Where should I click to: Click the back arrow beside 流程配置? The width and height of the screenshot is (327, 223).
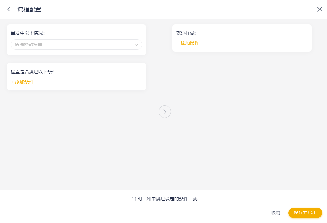pyautogui.click(x=9, y=9)
